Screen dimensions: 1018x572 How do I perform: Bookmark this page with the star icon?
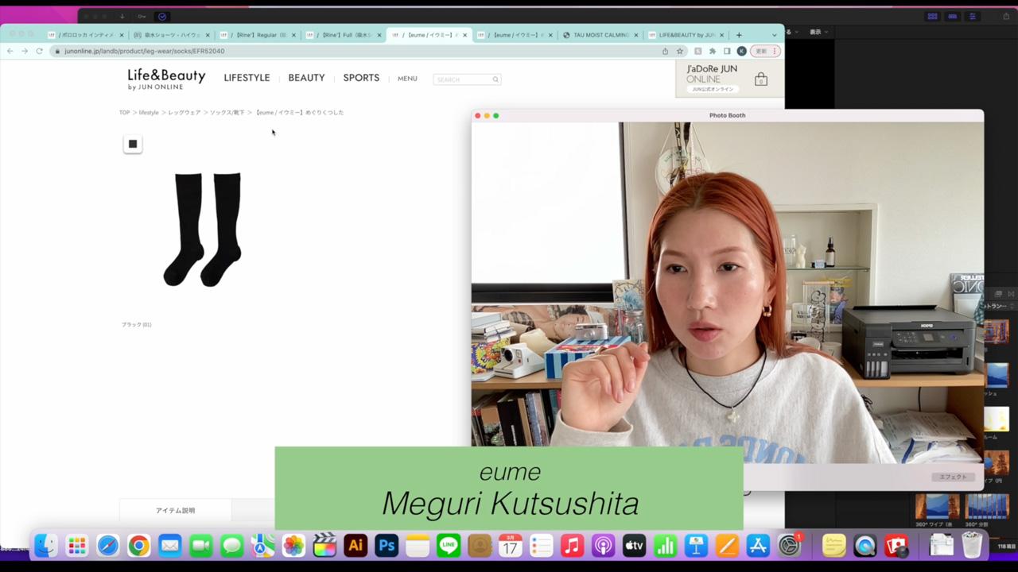point(680,51)
